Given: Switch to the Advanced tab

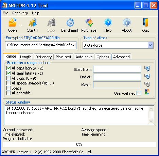Looking at the screenshot, I should click(x=121, y=57).
